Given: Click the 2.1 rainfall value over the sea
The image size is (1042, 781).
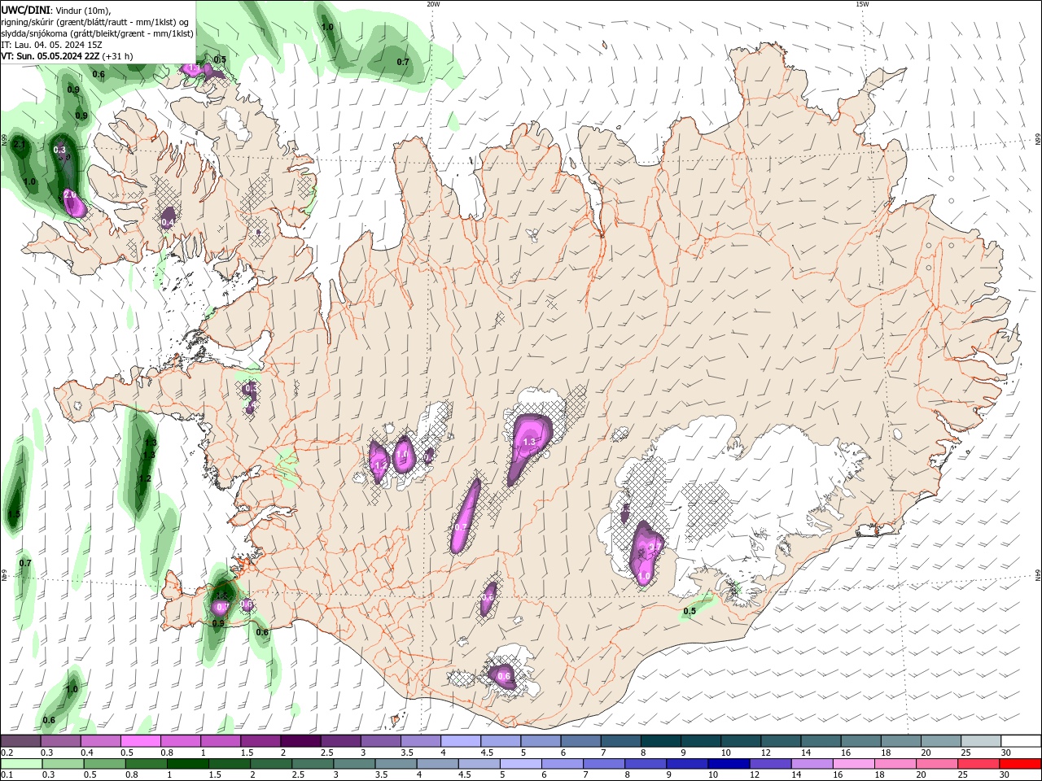Looking at the screenshot, I should click(20, 144).
